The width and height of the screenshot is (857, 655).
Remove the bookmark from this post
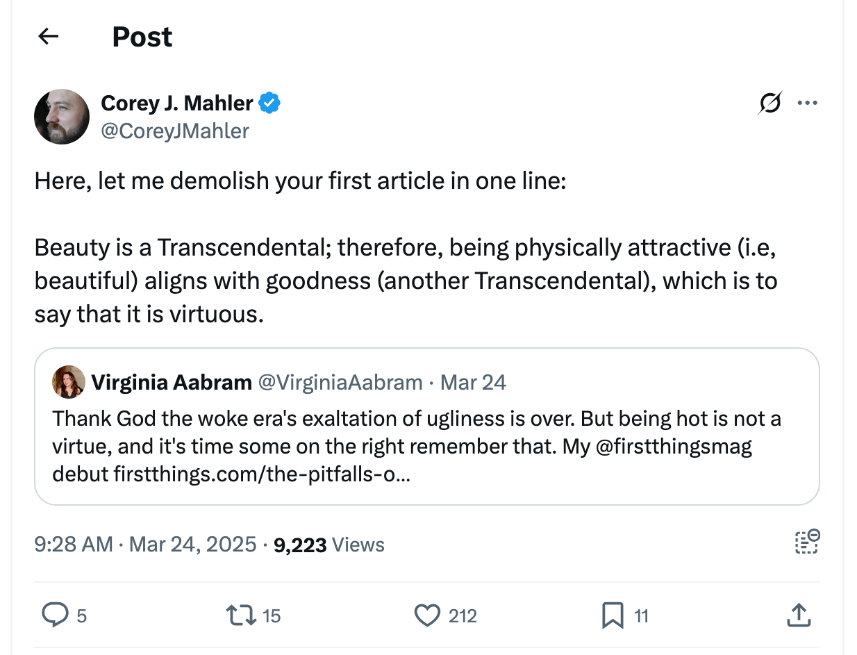click(x=614, y=615)
